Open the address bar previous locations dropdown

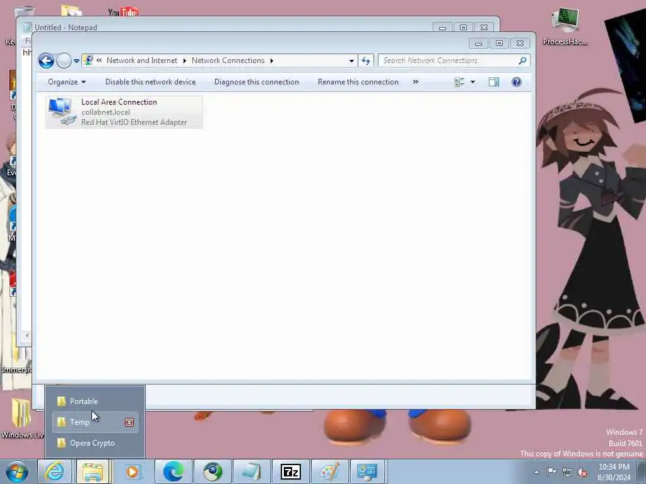[351, 61]
